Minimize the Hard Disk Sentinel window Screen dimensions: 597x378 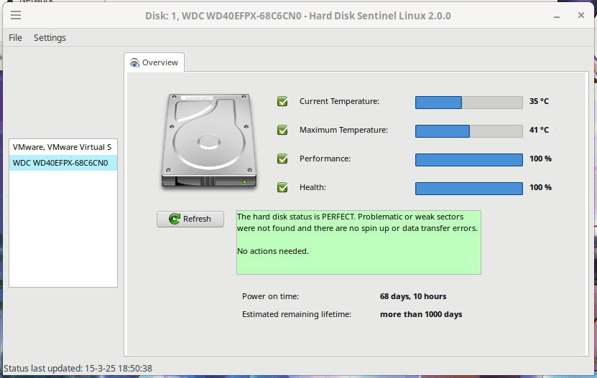tap(557, 16)
